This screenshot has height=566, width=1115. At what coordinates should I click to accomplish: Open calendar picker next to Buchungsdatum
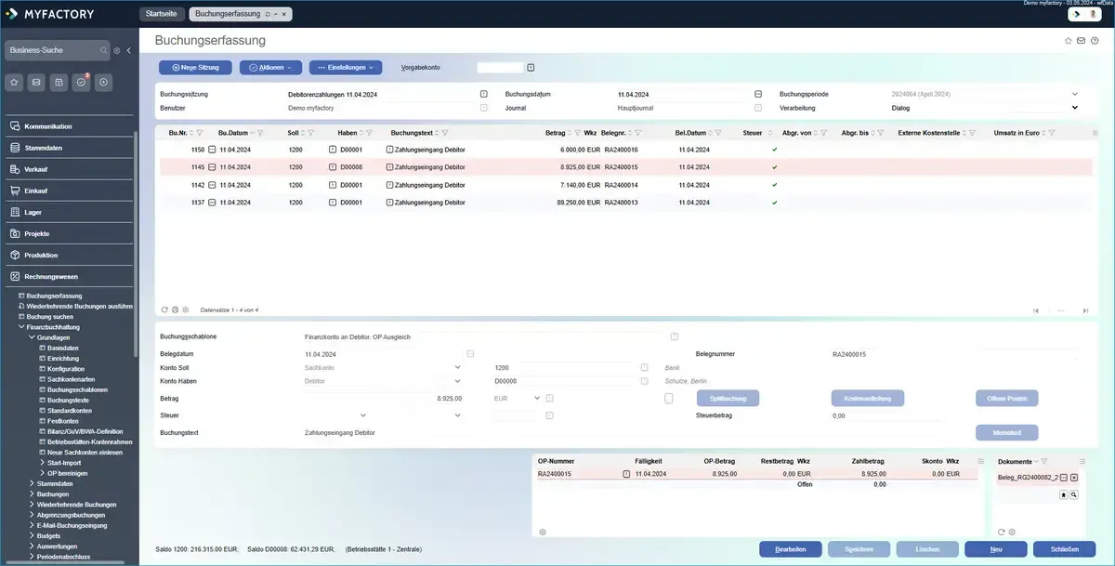pos(757,94)
